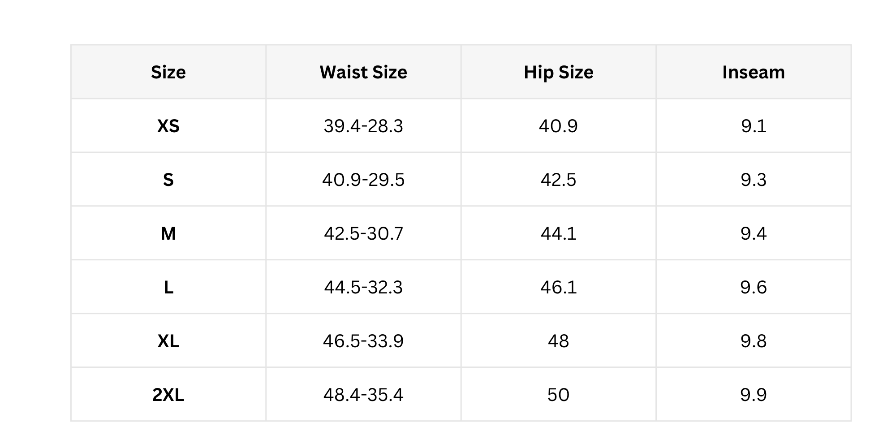Screen dimensions: 896x448
Task: Click waist value 39.4-28.3
Action: tap(363, 126)
